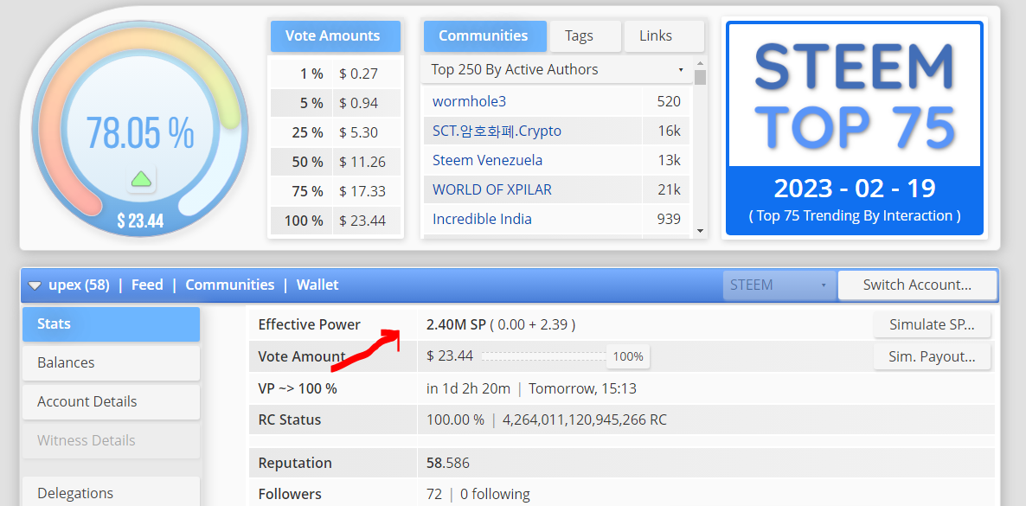Click the communities list scroll-up arrow
The height and width of the screenshot is (506, 1026).
coord(700,63)
